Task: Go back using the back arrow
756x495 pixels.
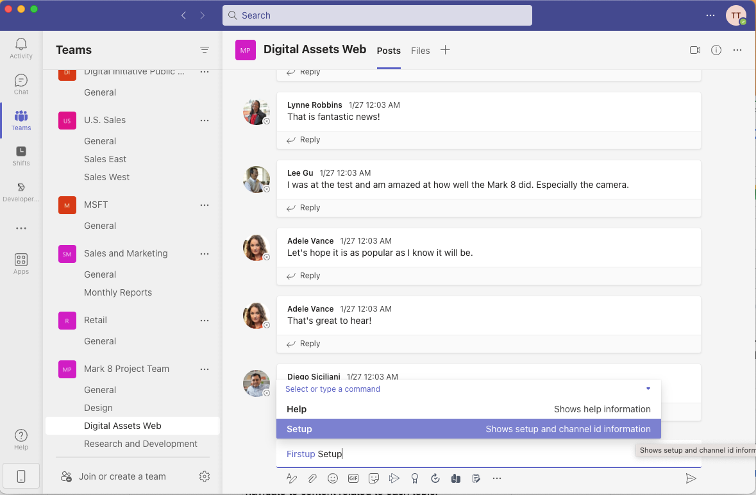Action: (183, 15)
